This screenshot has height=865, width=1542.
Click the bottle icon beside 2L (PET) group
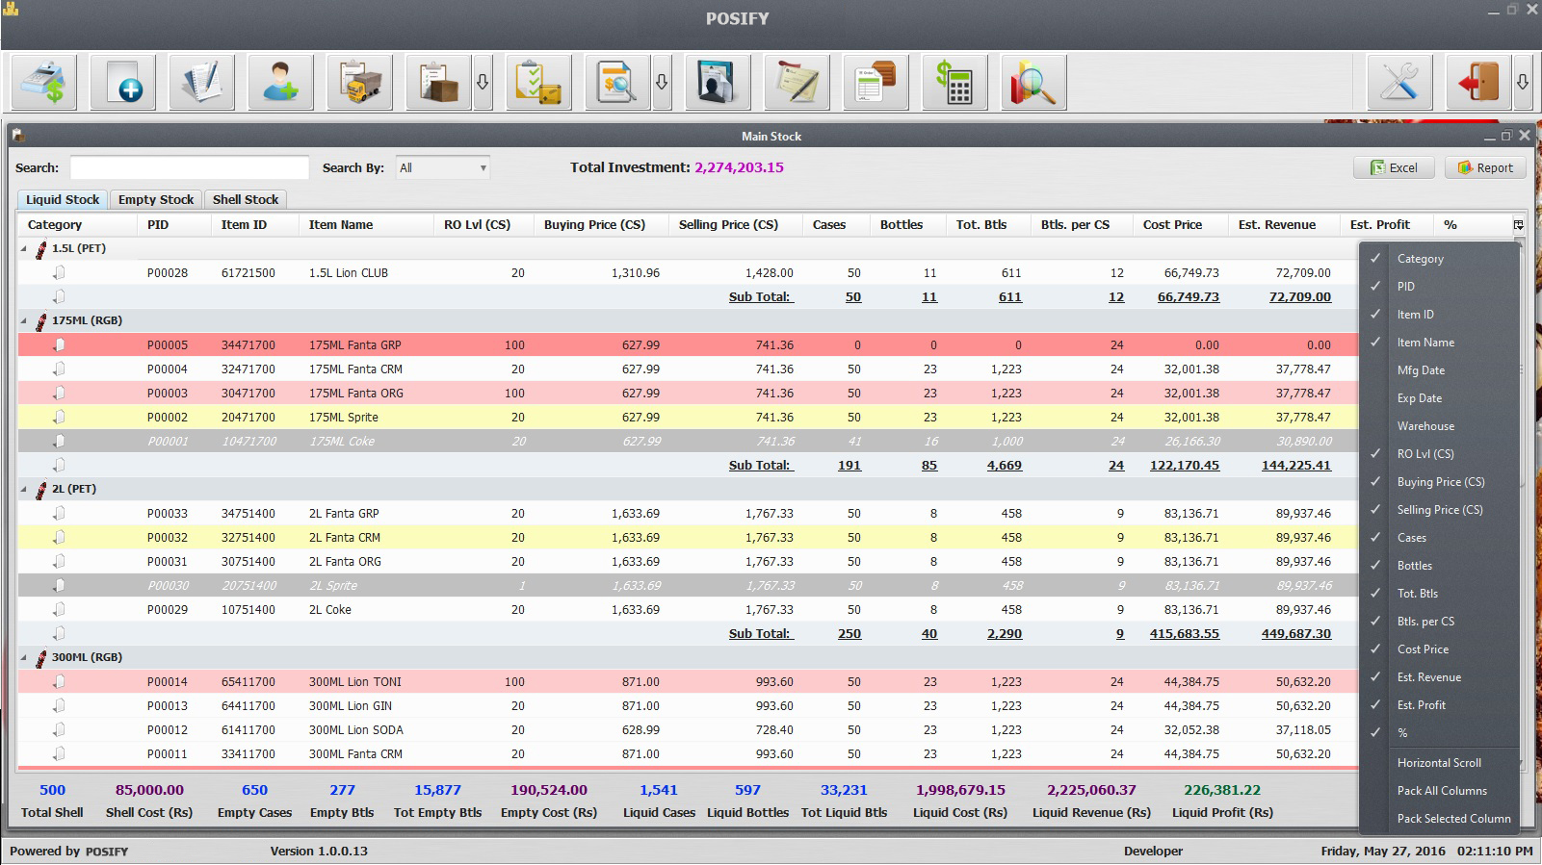[x=40, y=490]
